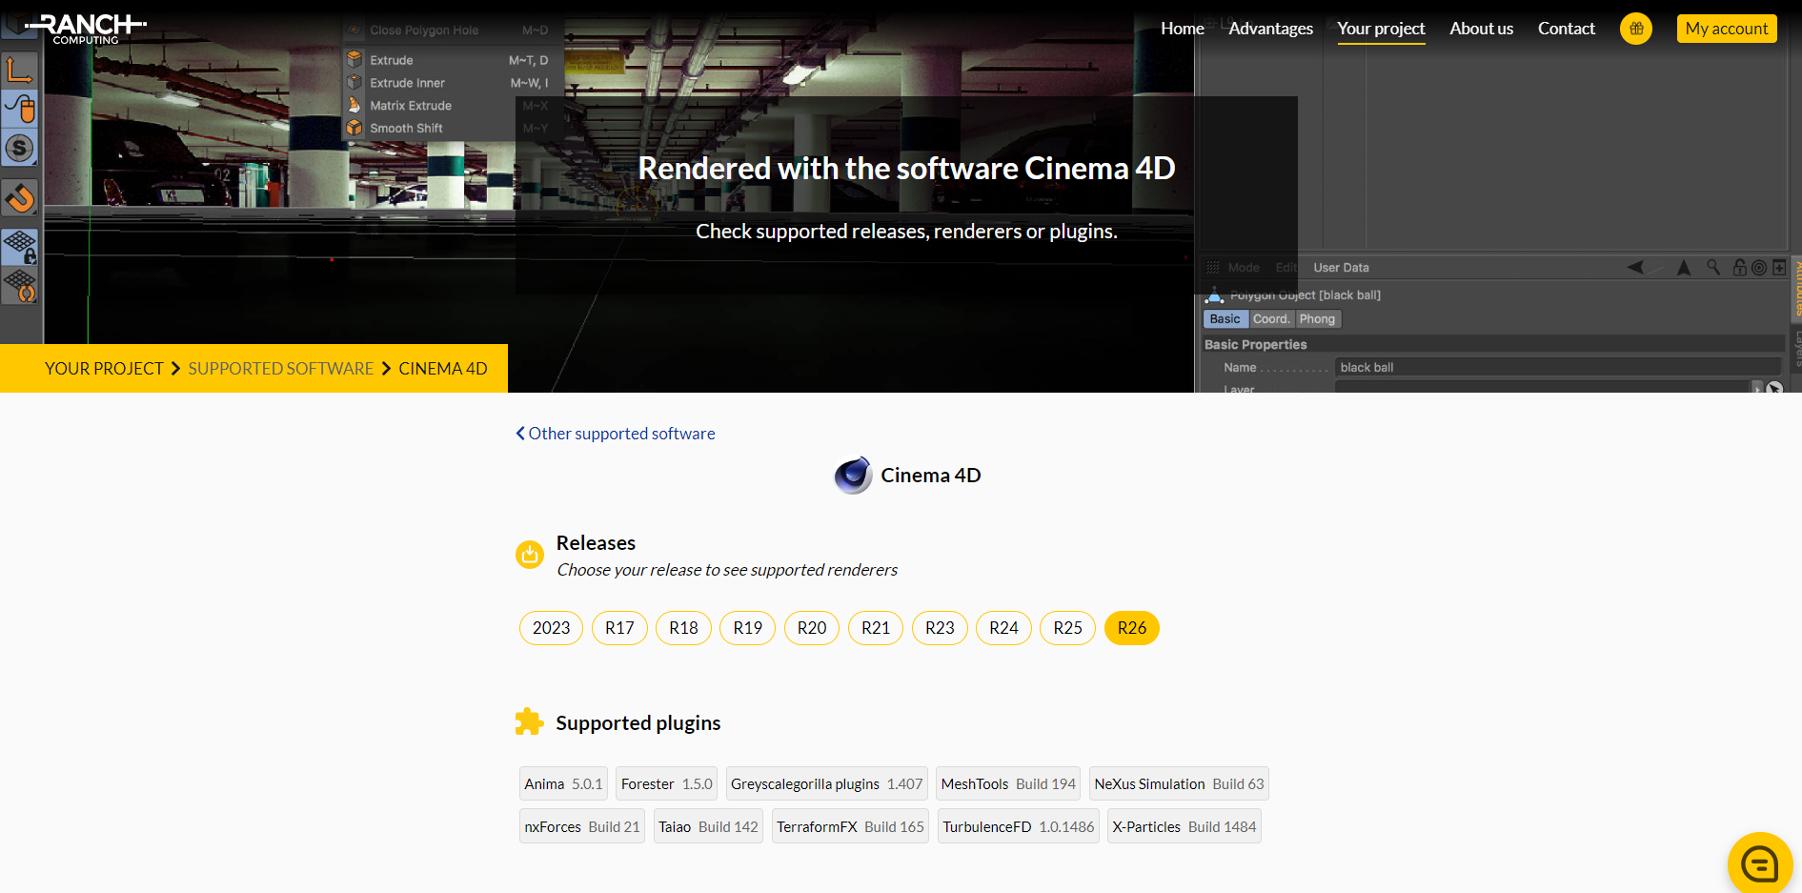
Task: Select release R21
Action: [876, 628]
